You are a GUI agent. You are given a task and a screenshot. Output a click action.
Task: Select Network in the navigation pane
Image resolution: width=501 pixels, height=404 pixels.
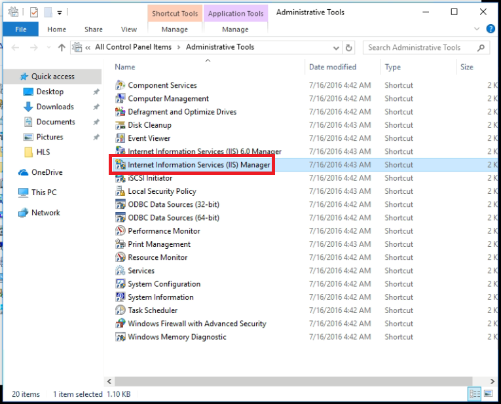click(46, 213)
